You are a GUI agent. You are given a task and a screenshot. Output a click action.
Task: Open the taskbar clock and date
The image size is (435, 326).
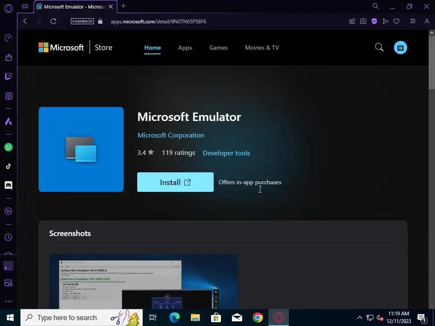[x=399, y=318]
